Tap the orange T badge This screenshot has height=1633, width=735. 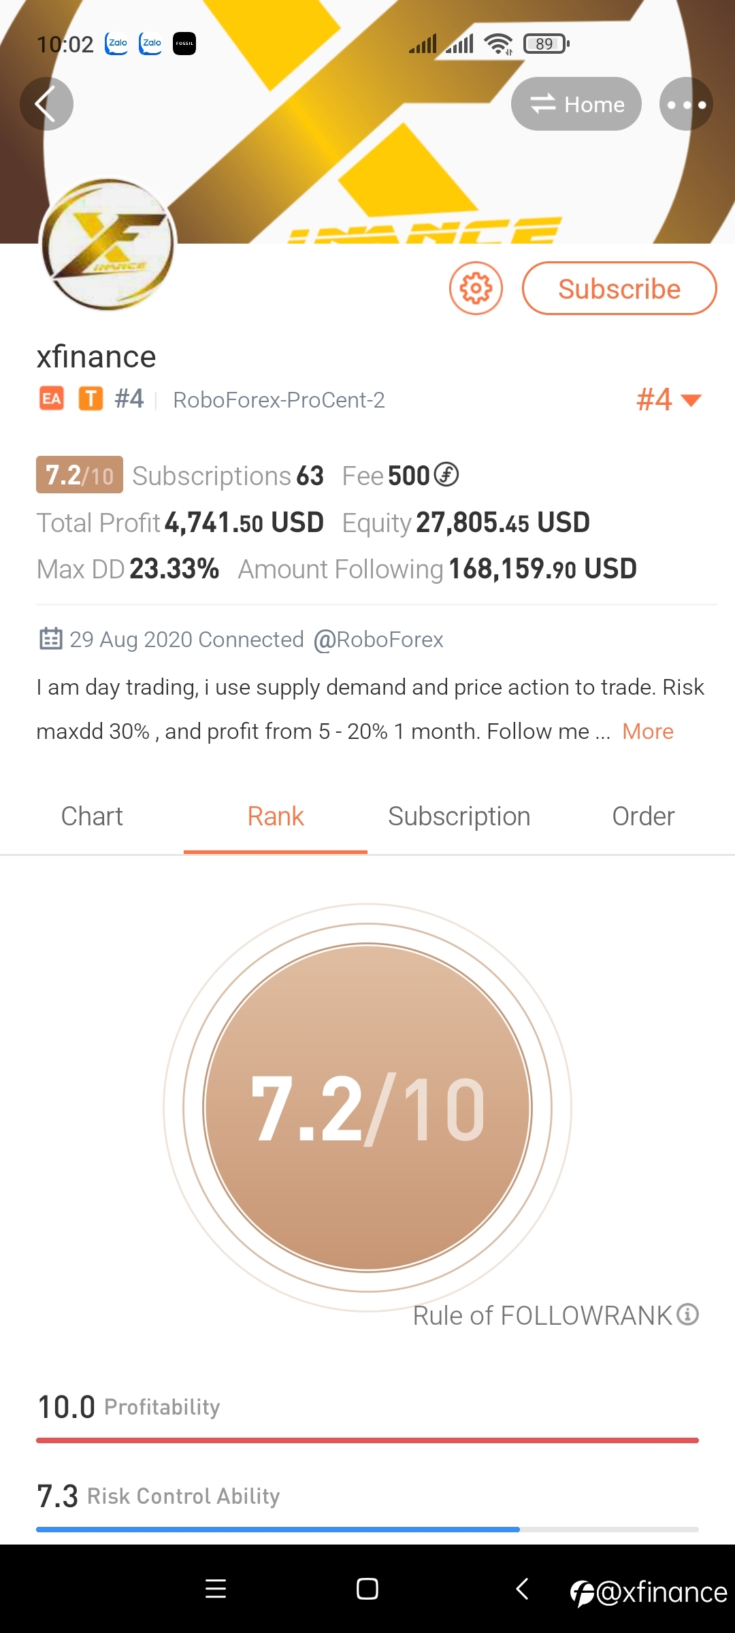[91, 399]
